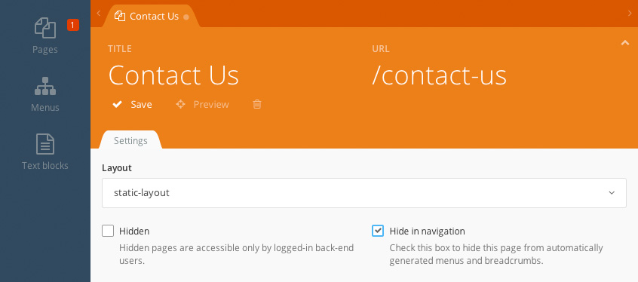Click the Preview button text
Viewport: 638px width, 282px height.
tap(211, 105)
